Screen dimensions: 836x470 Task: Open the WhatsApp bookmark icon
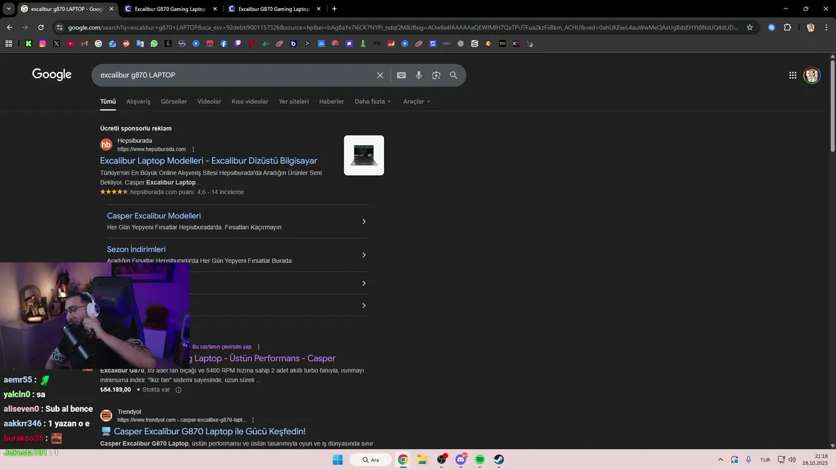[x=154, y=44]
